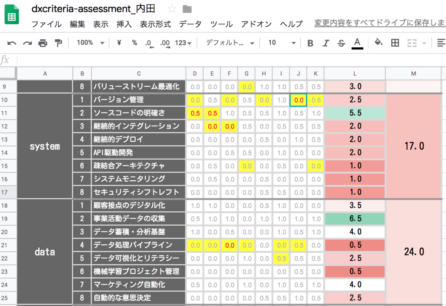The image size is (446, 306).
Task: Open the text color picker
Action: tap(357, 43)
